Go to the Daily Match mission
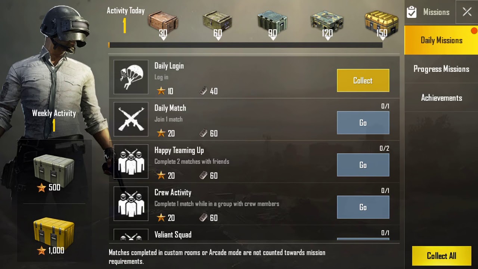Viewport: 478px width, 269px height. click(363, 123)
